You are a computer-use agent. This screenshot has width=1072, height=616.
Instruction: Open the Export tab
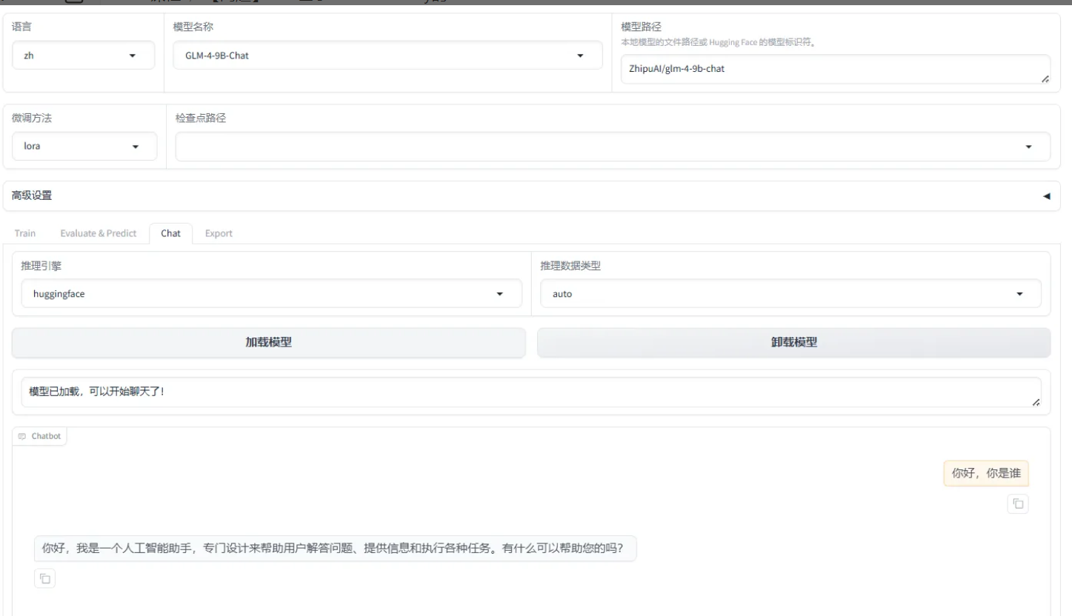tap(219, 233)
